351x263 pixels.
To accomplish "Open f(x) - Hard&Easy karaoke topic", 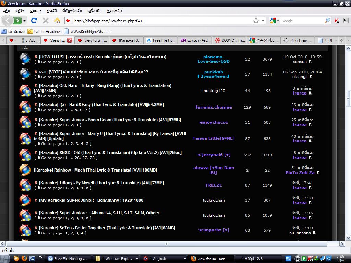I will (101, 105).
